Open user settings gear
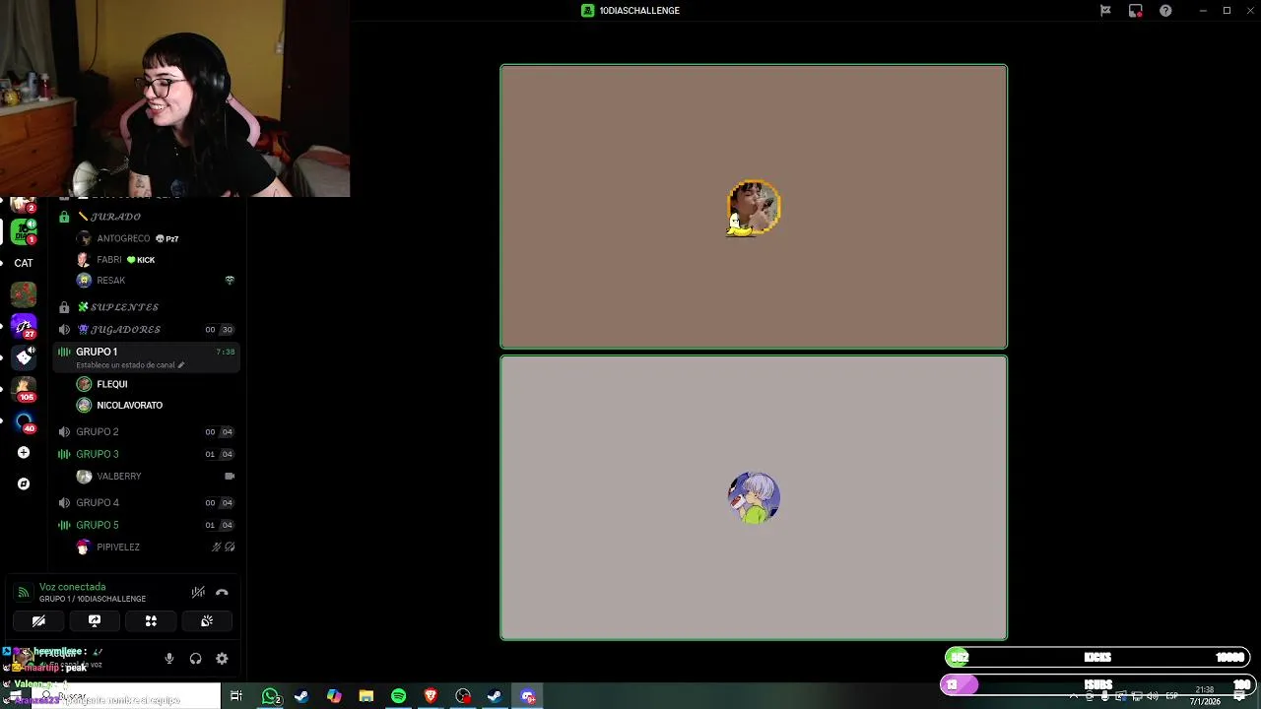Viewport: 1261px width, 709px height. pyautogui.click(x=222, y=659)
